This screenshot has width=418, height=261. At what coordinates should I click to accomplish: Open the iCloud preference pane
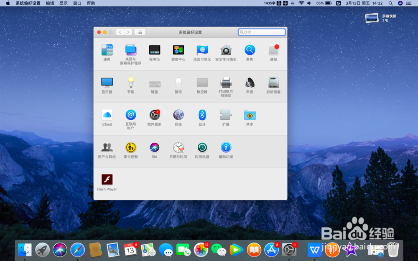(107, 118)
